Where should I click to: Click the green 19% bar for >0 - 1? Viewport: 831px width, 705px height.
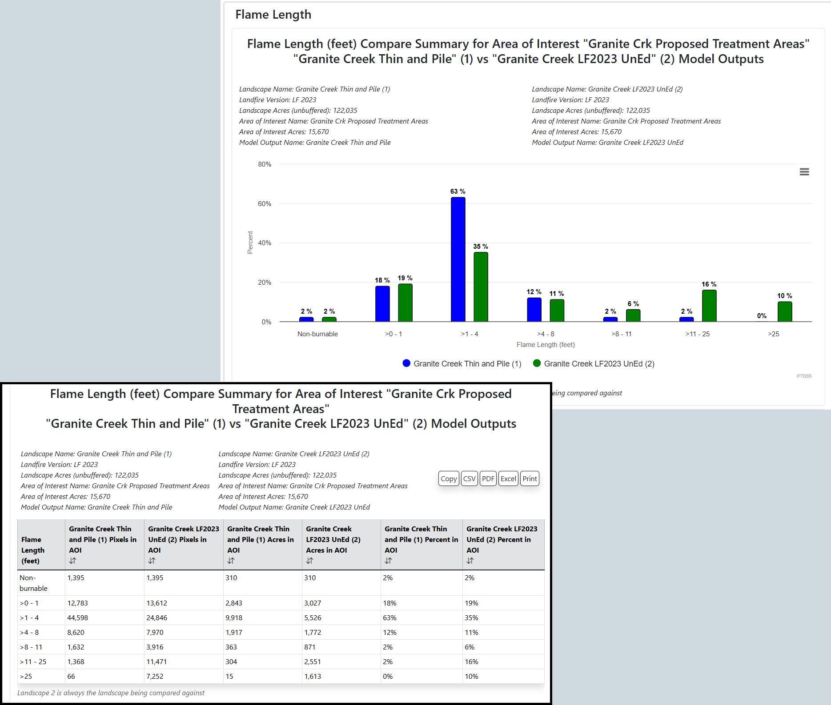tap(405, 303)
